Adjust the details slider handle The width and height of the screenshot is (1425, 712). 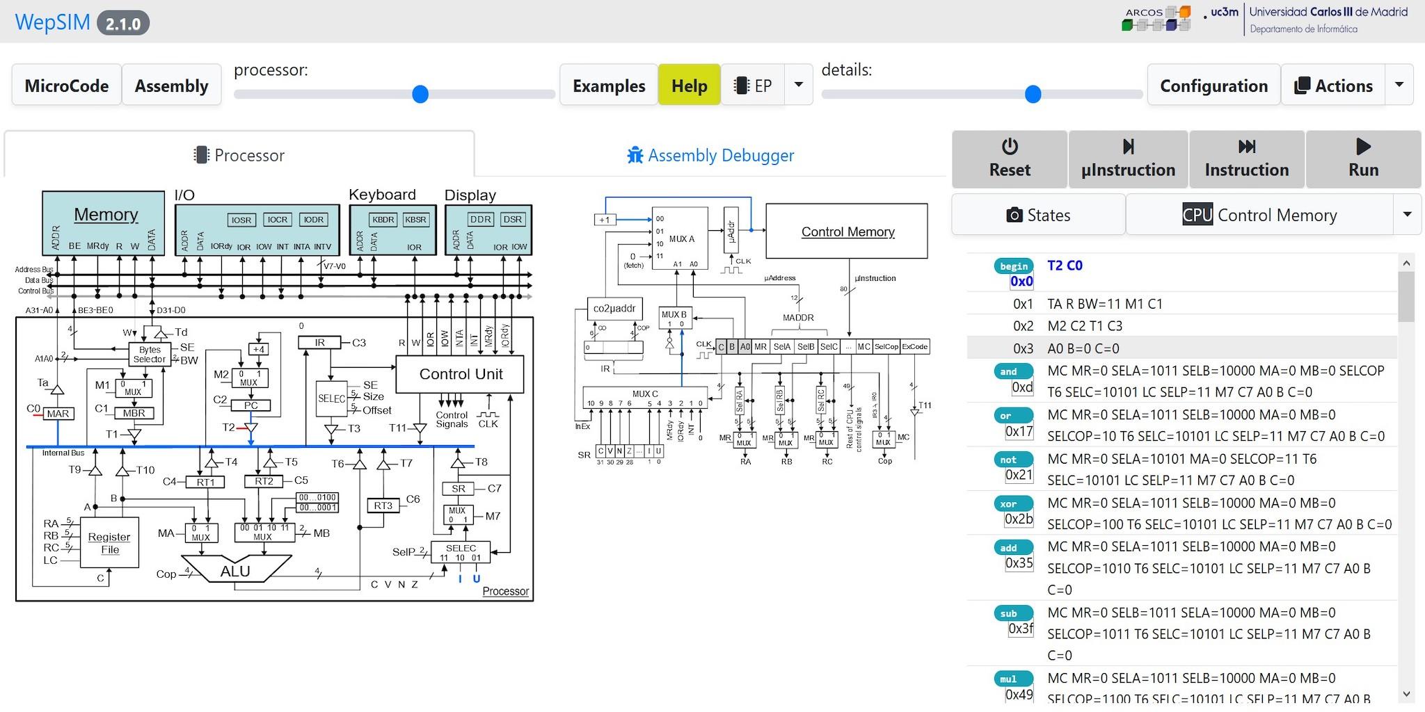click(1033, 94)
